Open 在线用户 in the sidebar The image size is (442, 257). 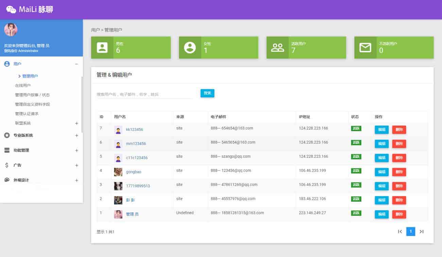[23, 85]
